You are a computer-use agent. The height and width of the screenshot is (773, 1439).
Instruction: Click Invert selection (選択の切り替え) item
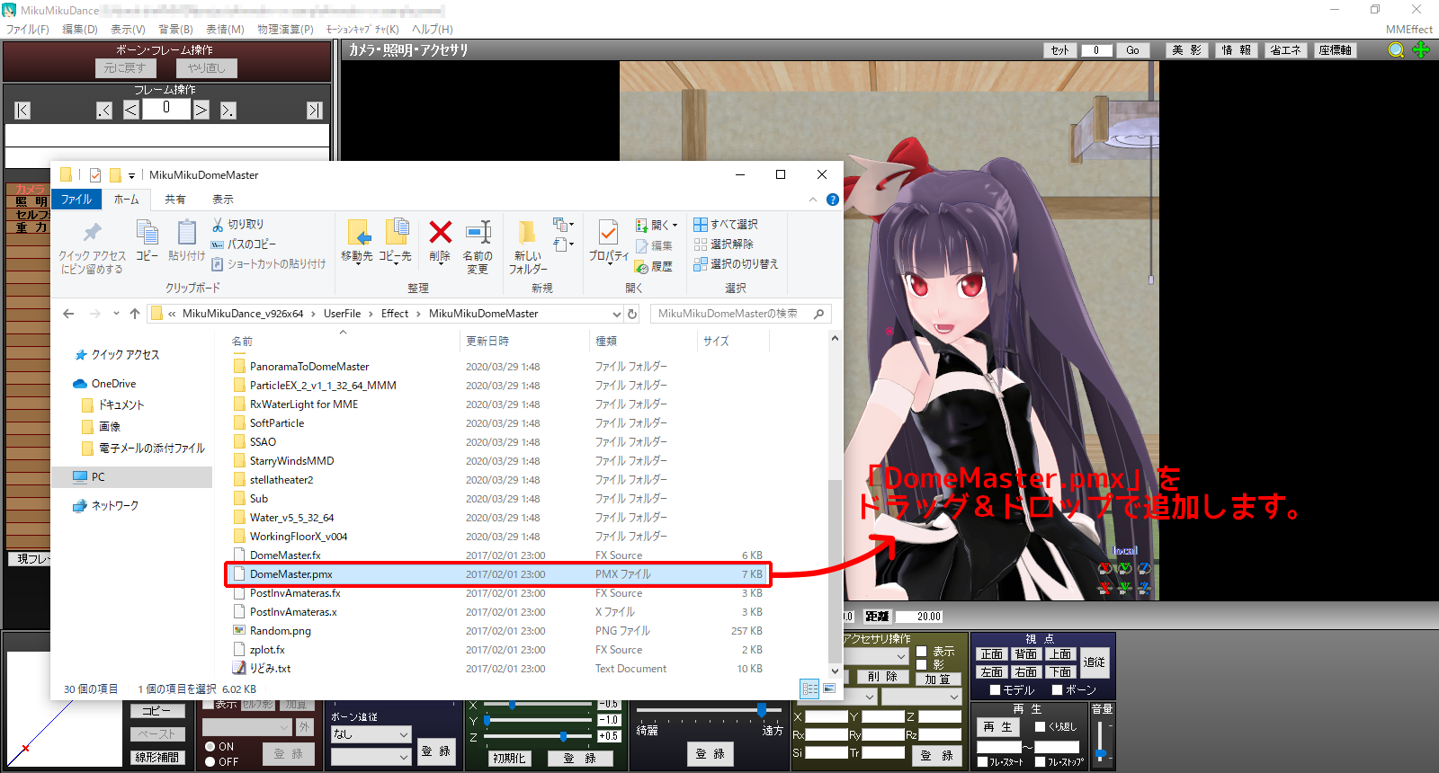pyautogui.click(x=736, y=263)
